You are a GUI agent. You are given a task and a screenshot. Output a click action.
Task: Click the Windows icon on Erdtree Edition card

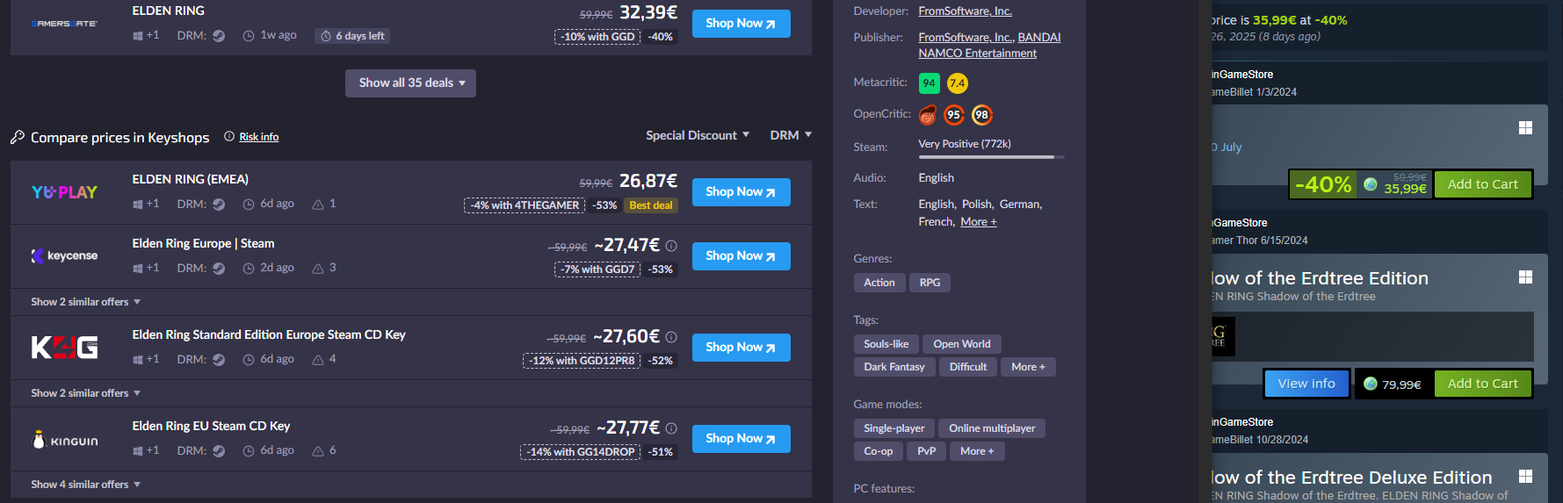[1525, 277]
